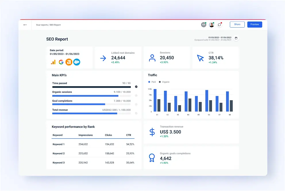This screenshot has height=191, width=285.
Task: Toggle the Organic sessions status circle
Action: pyautogui.click(x=136, y=95)
